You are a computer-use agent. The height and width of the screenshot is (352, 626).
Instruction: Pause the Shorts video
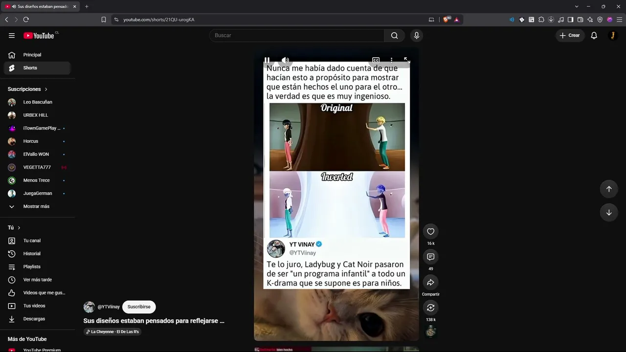(x=267, y=60)
